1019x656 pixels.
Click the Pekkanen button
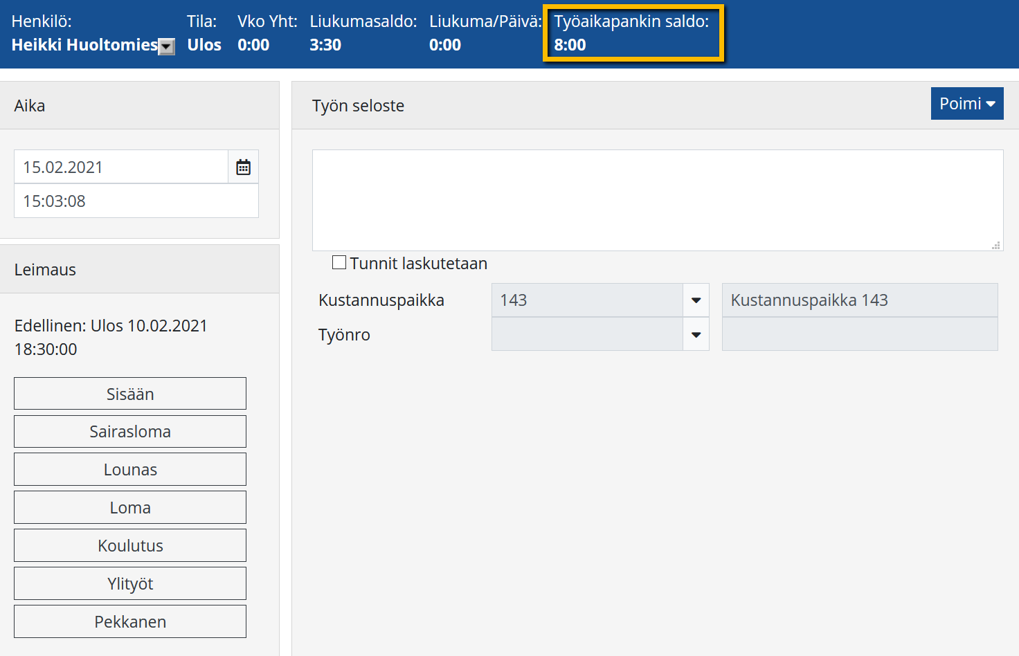[130, 622]
